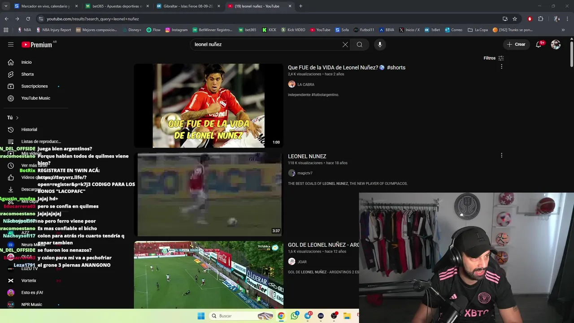574x323 pixels.
Task: Close the leonel nuñez YouTube tab
Action: tap(290, 6)
